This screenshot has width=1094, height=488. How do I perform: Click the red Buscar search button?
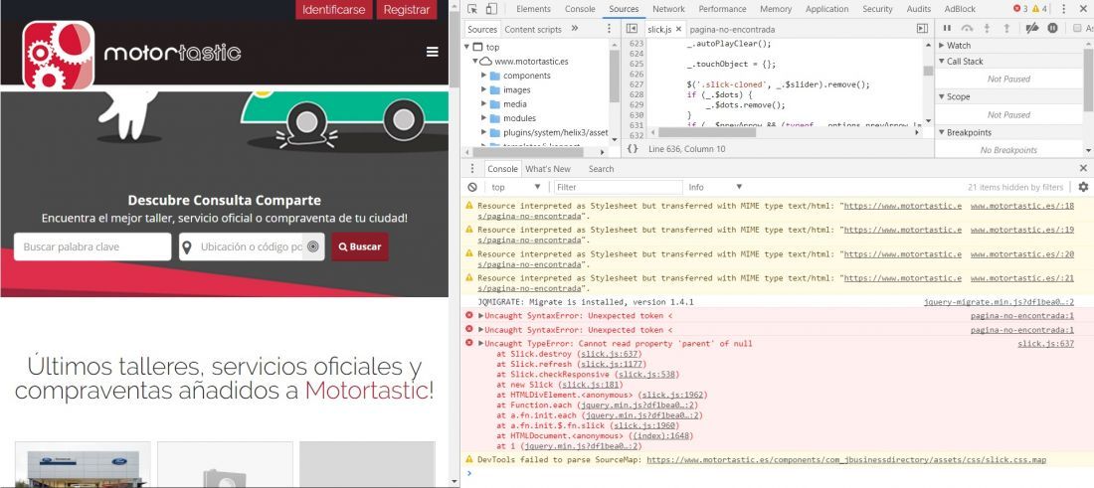click(360, 246)
